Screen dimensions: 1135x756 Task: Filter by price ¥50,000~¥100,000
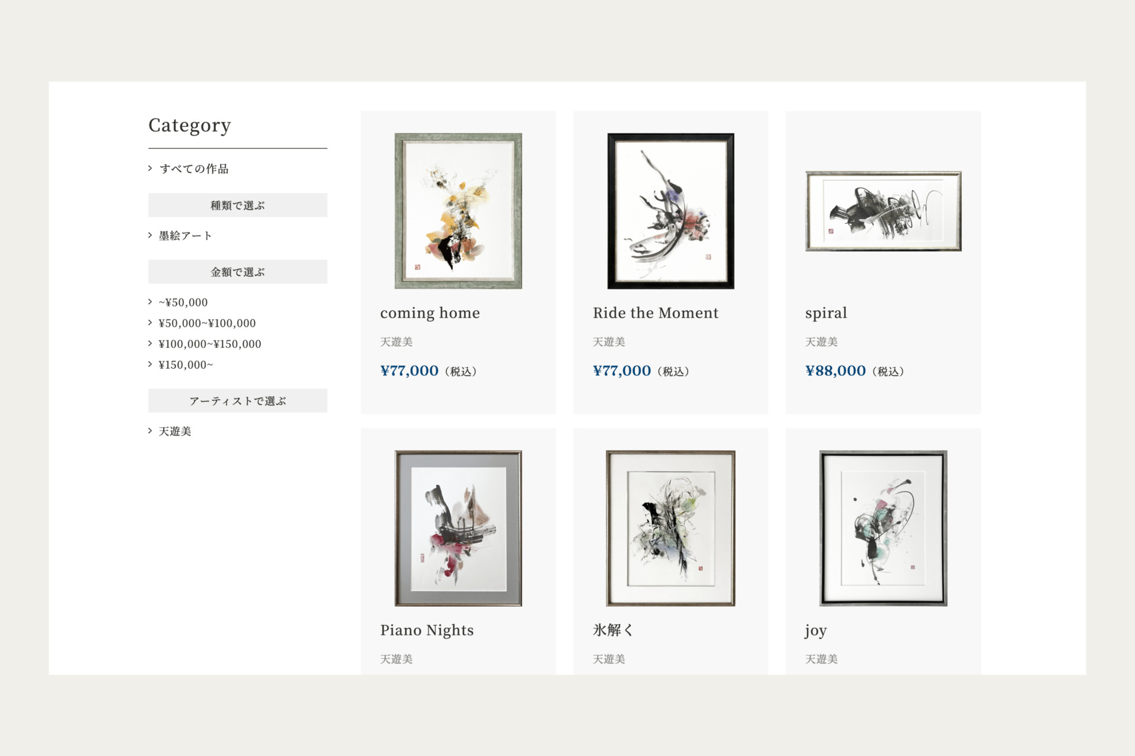point(207,323)
